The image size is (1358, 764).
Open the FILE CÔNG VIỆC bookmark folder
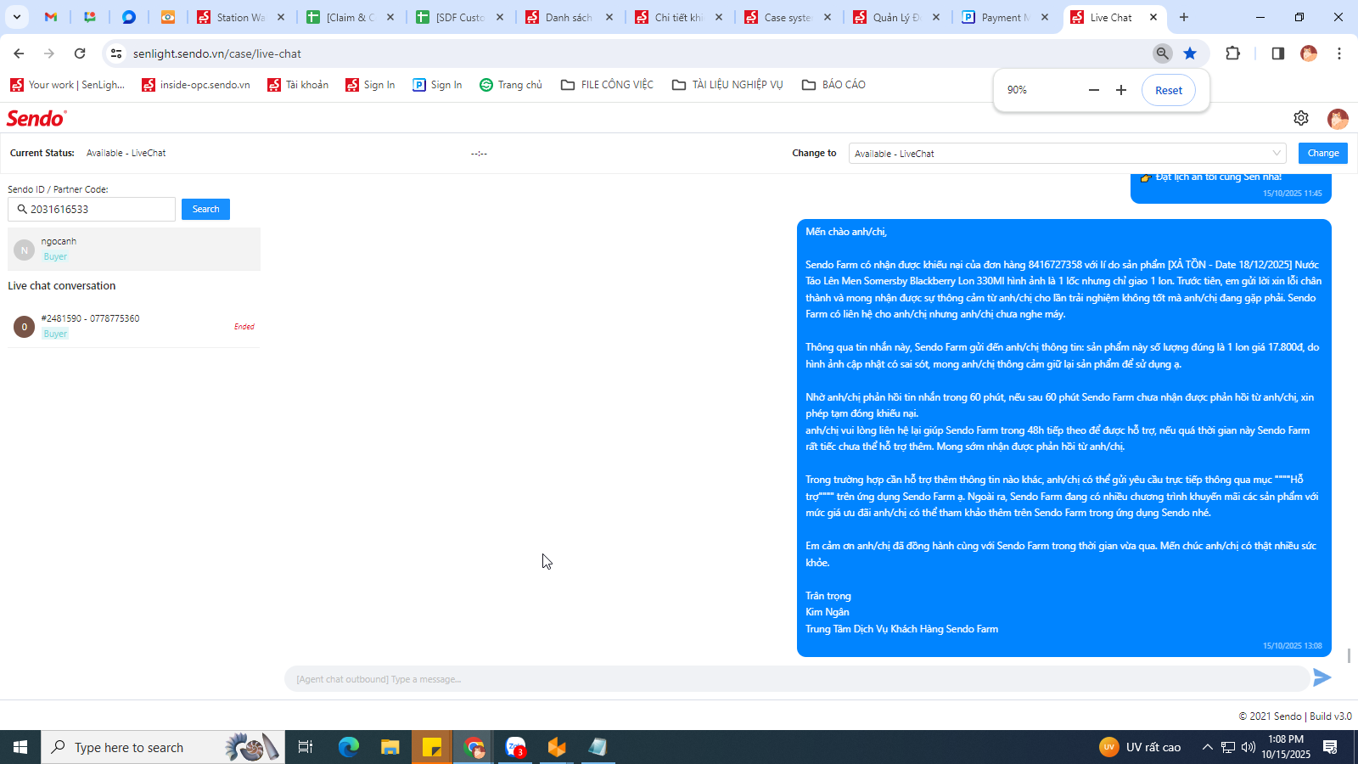(607, 85)
